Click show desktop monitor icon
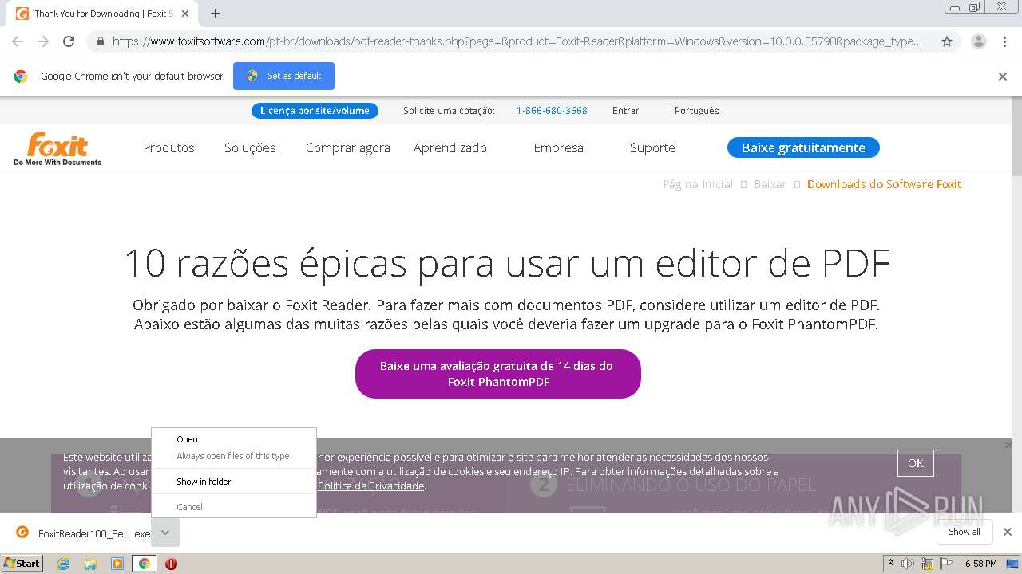 pyautogui.click(x=1012, y=564)
